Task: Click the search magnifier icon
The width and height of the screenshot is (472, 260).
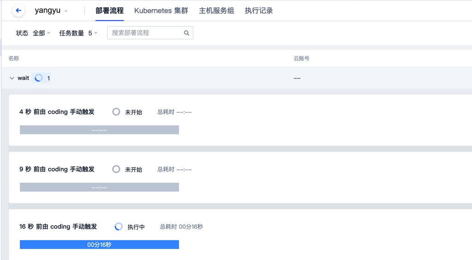Action: pos(187,33)
